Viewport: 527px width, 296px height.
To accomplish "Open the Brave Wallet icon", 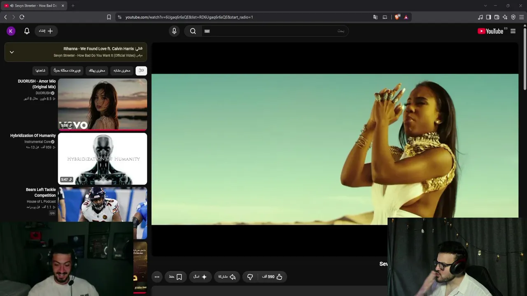I will point(497,17).
